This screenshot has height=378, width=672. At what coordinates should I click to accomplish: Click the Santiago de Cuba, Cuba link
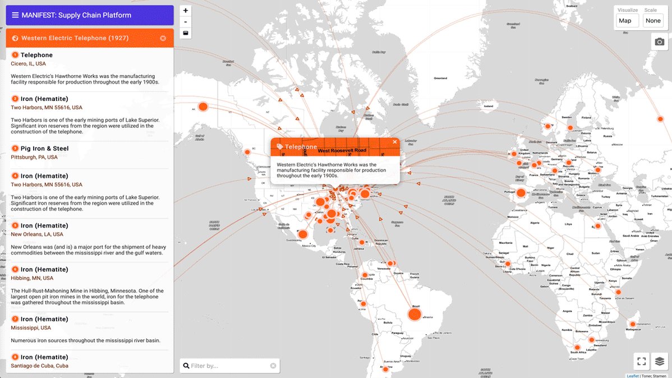tap(39, 366)
